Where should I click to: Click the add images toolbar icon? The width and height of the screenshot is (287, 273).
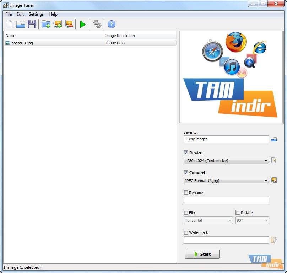(58, 24)
